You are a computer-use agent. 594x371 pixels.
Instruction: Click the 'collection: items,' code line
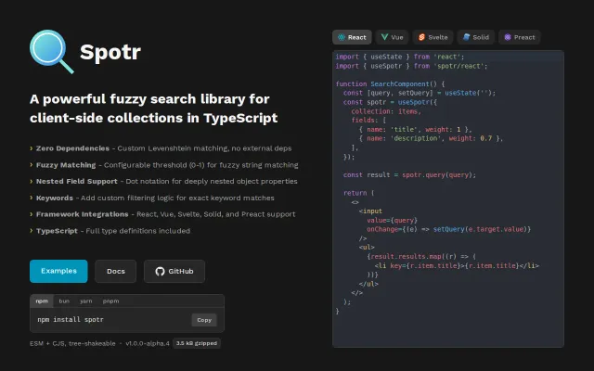click(386, 111)
